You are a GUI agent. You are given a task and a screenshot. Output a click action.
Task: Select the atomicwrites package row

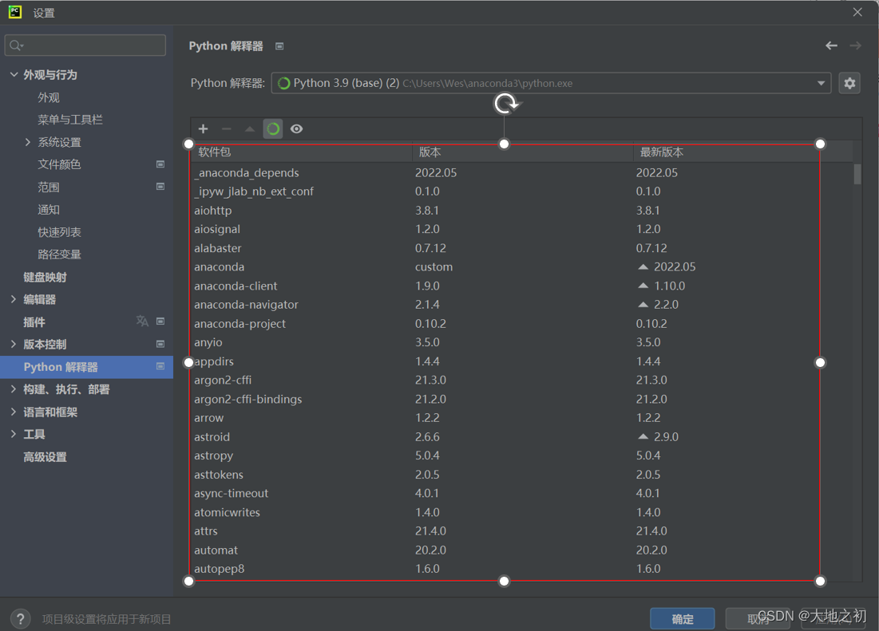coord(521,512)
